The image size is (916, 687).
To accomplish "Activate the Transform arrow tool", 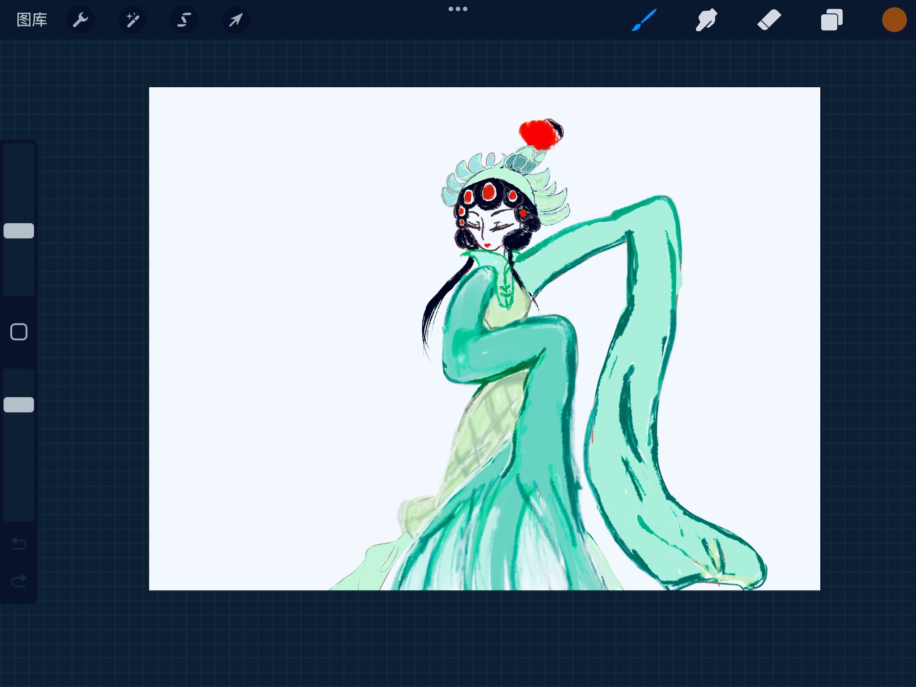I will click(x=236, y=20).
